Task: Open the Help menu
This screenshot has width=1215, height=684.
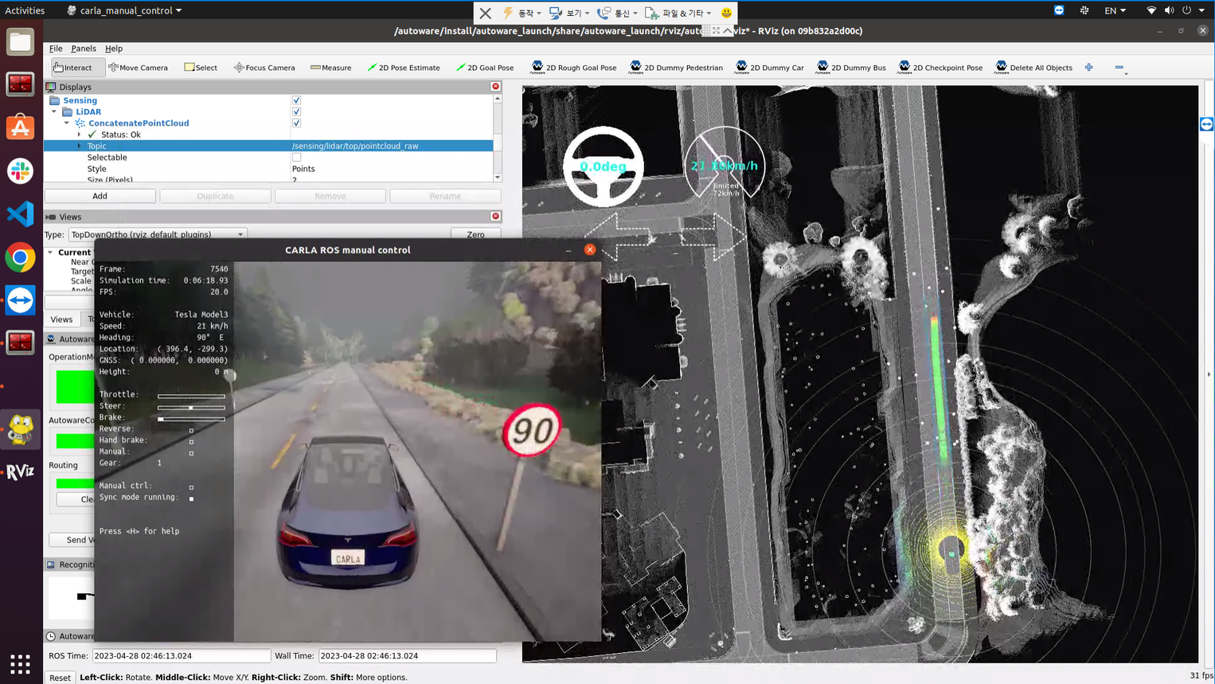Action: pos(114,49)
